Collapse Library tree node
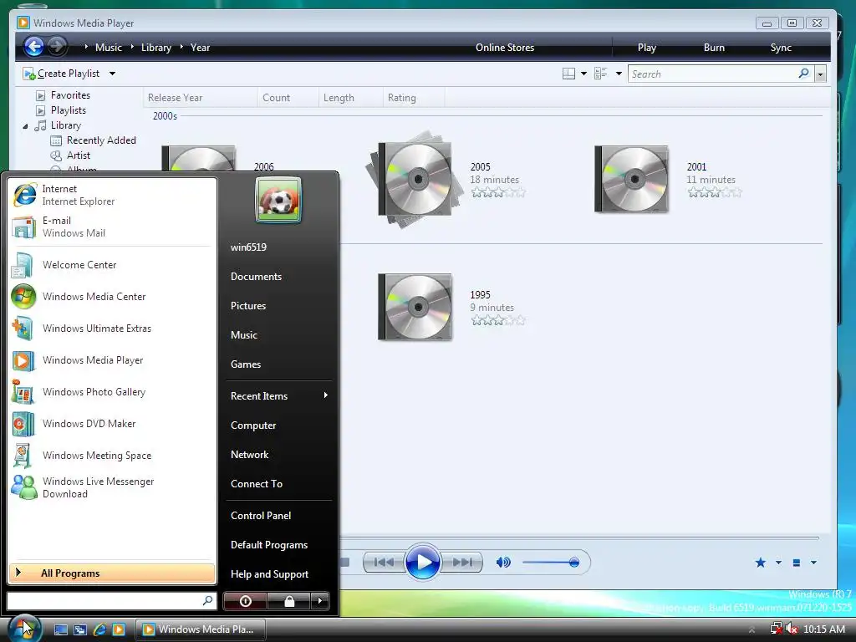This screenshot has height=642, width=856. point(26,126)
